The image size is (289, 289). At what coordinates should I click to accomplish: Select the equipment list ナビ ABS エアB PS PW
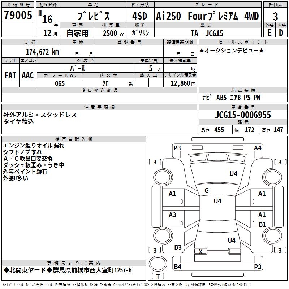[232, 97]
